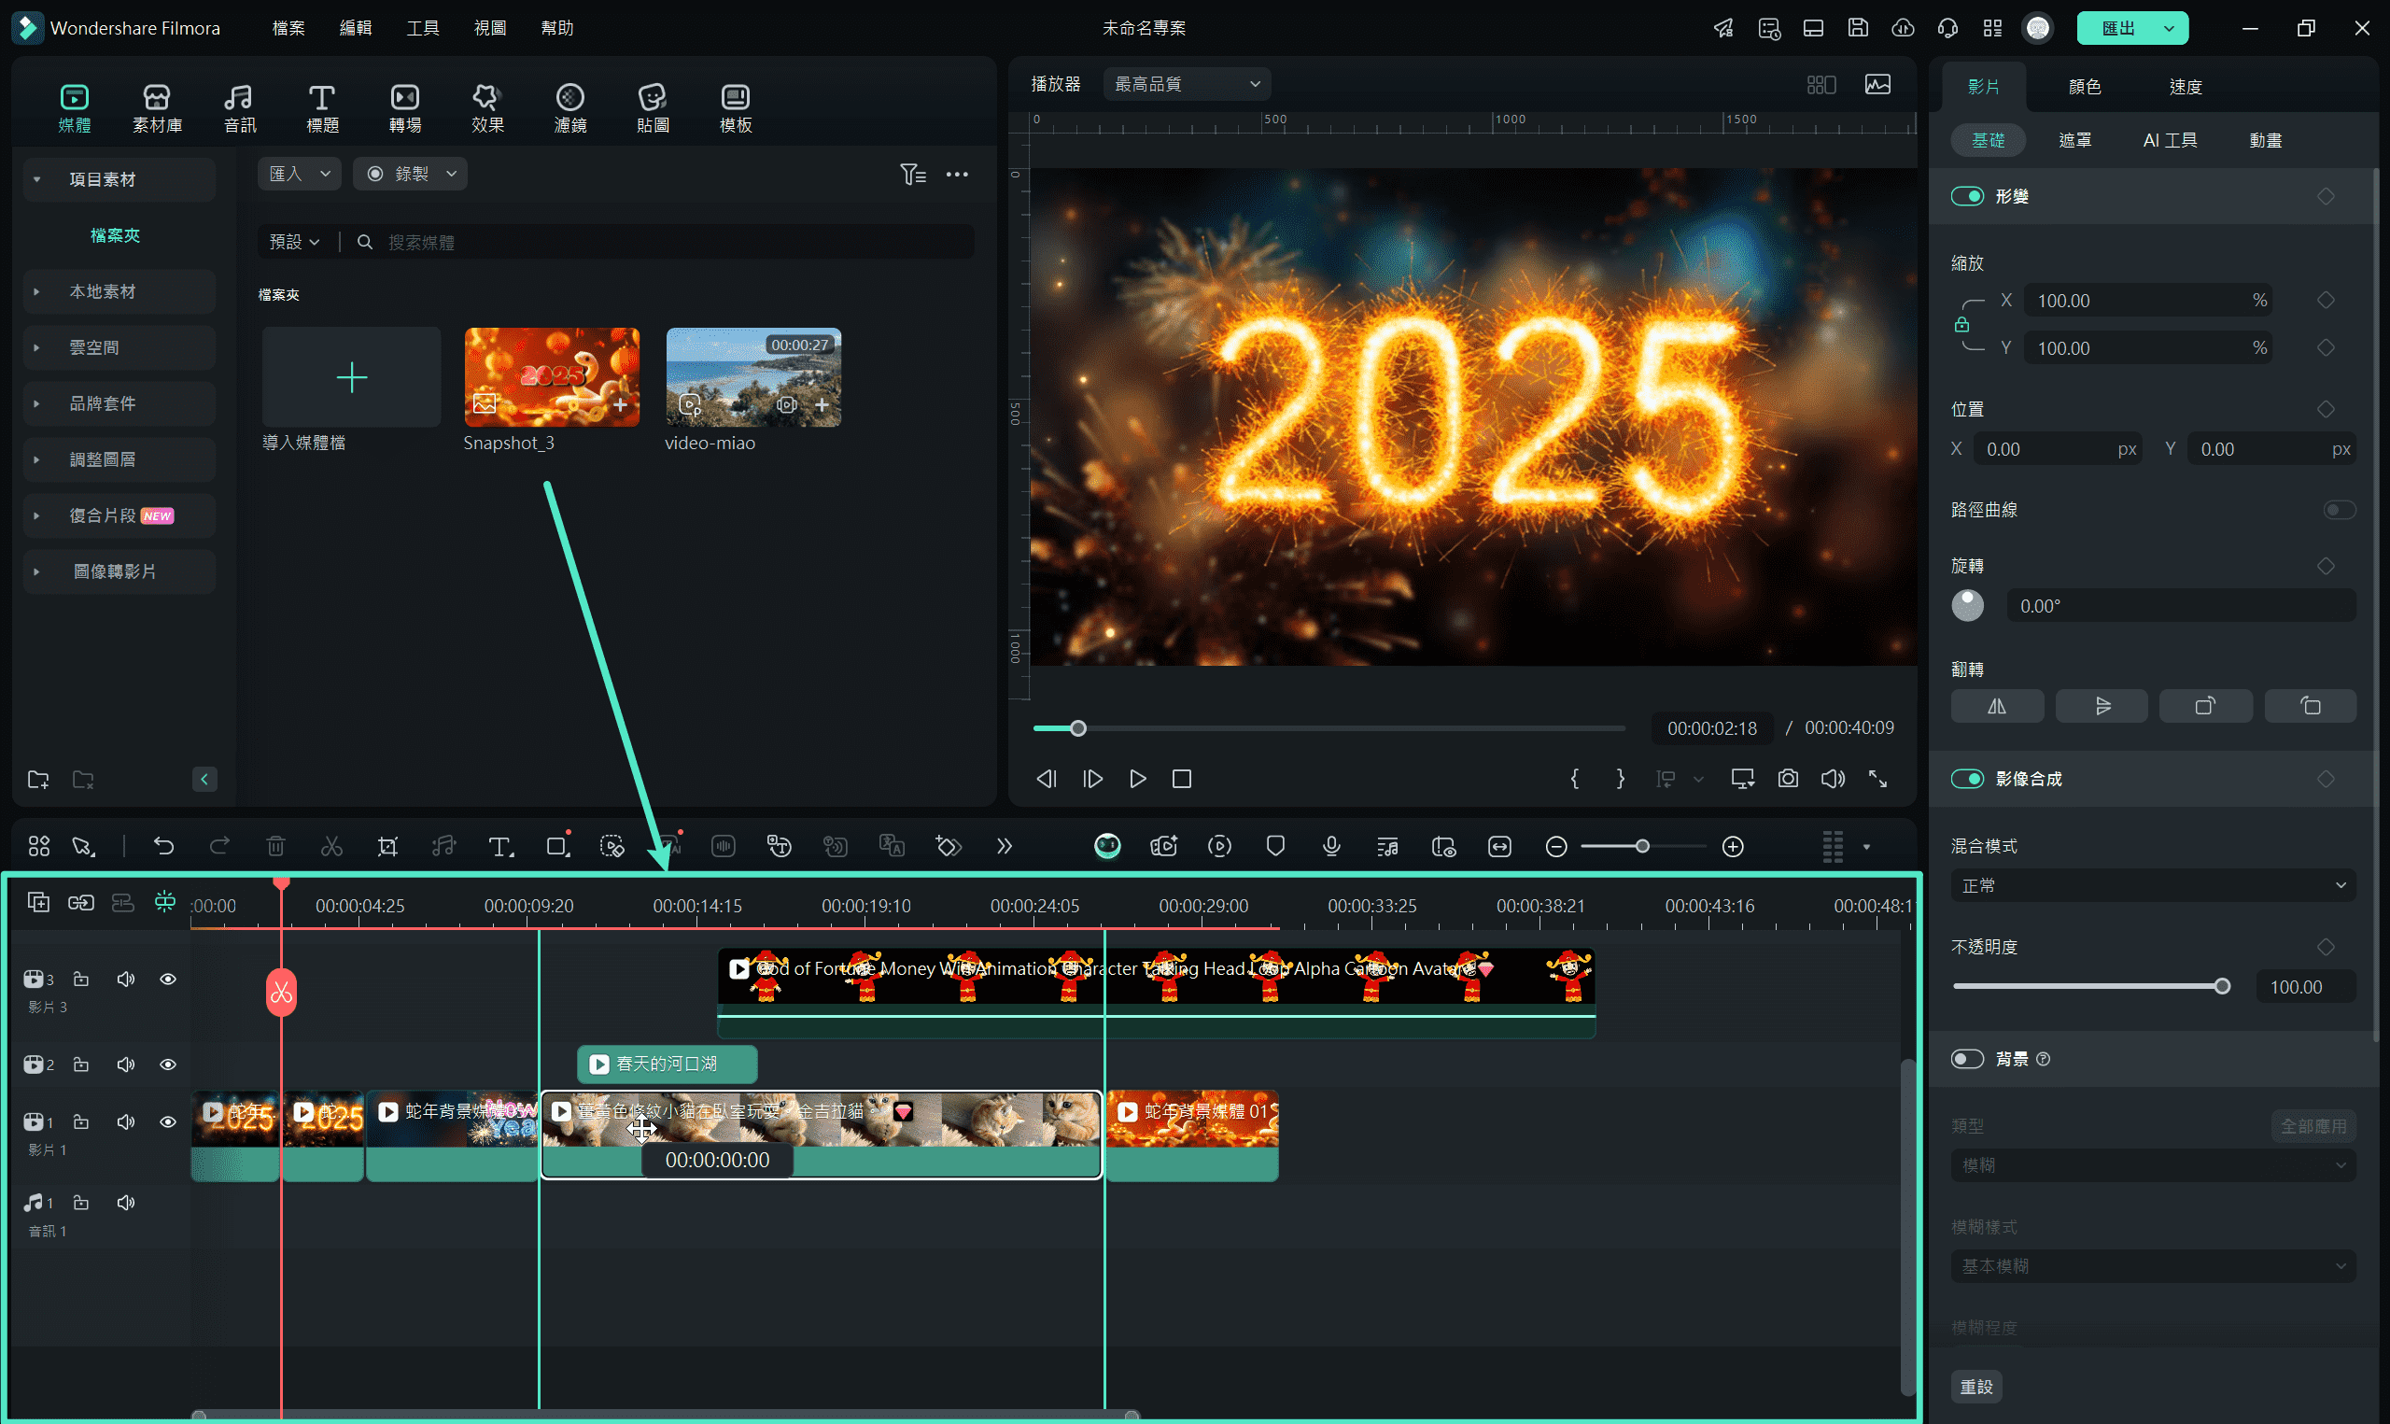2390x1424 pixels.
Task: Open the 檔案 menu
Action: 288,28
